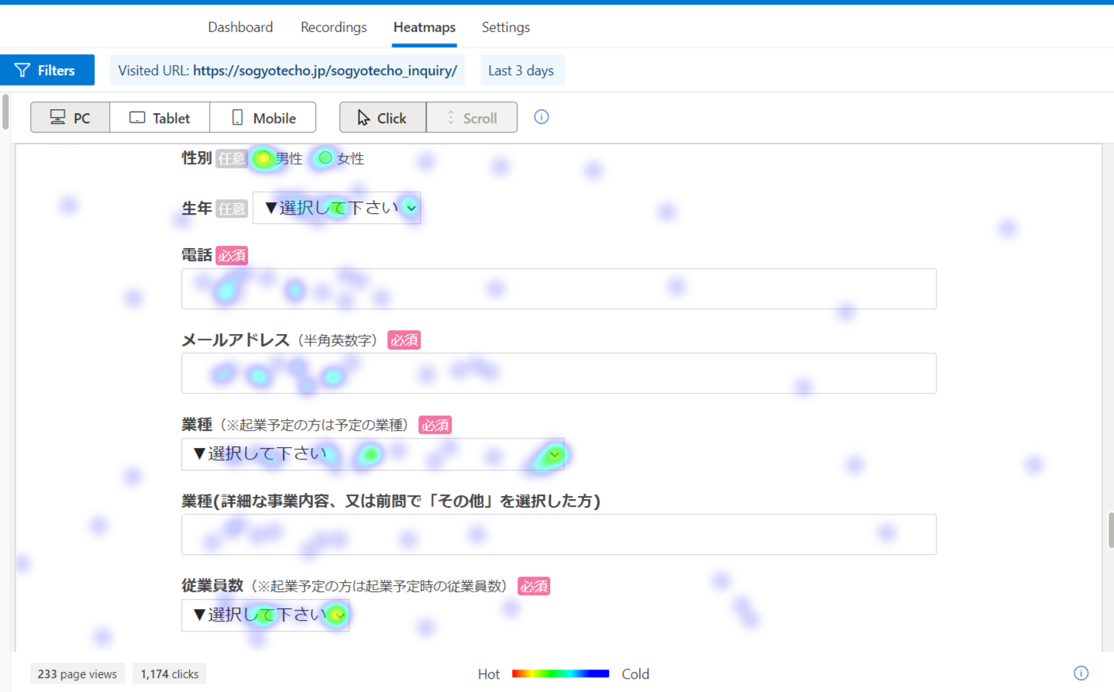Click info icon beside Scroll button
1114x692 pixels.
point(542,117)
